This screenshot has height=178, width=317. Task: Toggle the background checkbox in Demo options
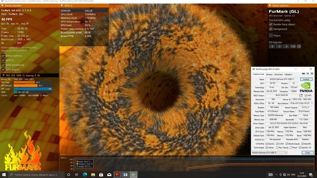(271, 29)
